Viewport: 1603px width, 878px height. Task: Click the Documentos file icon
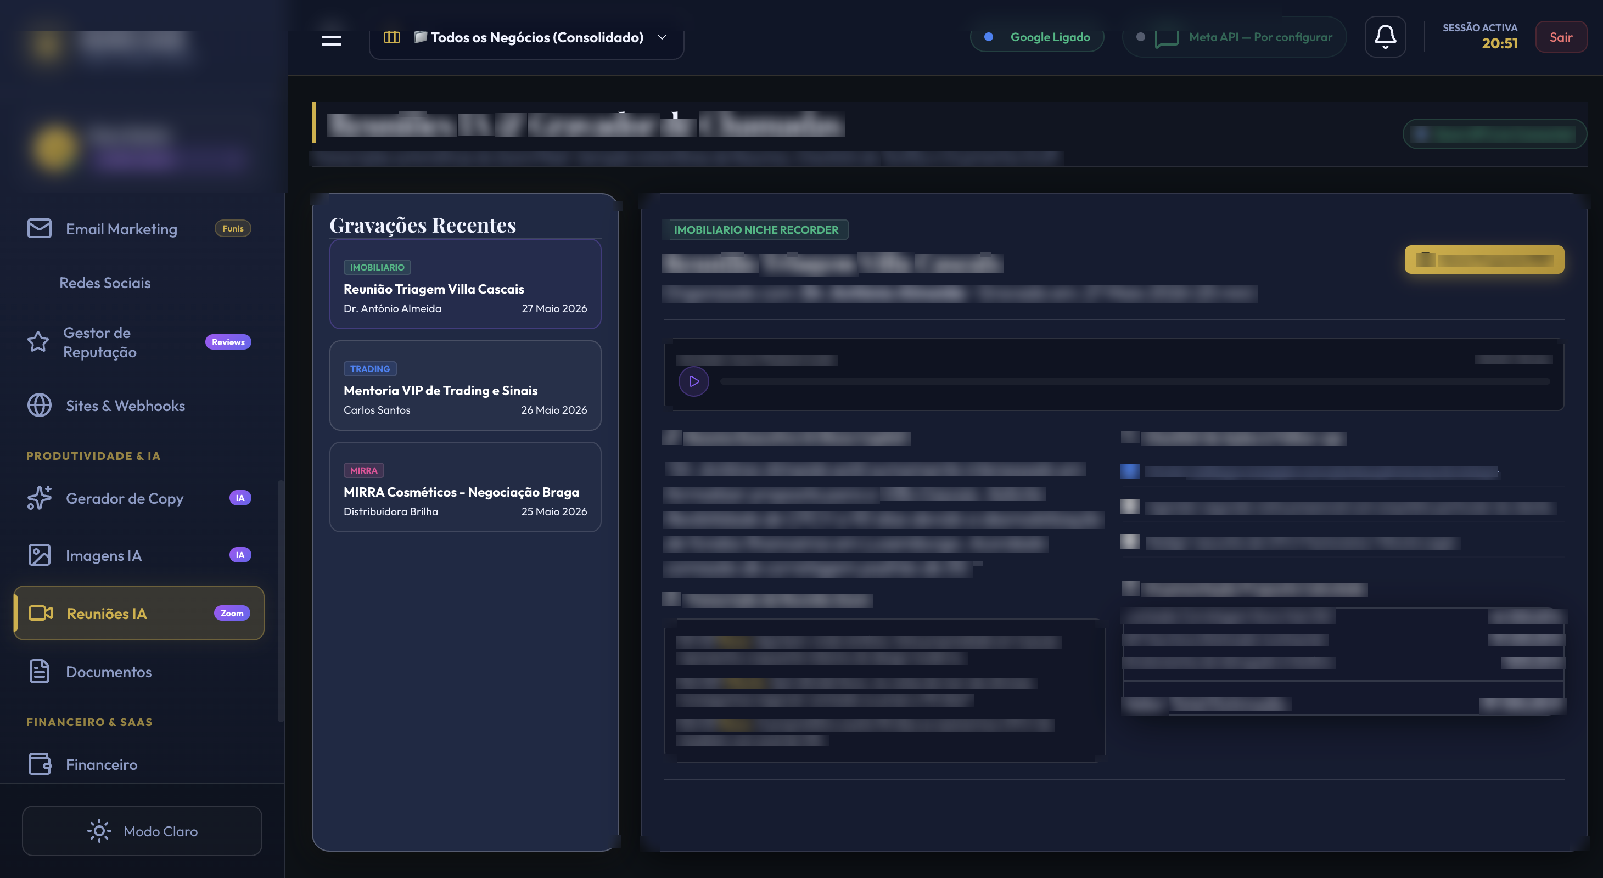click(x=39, y=672)
